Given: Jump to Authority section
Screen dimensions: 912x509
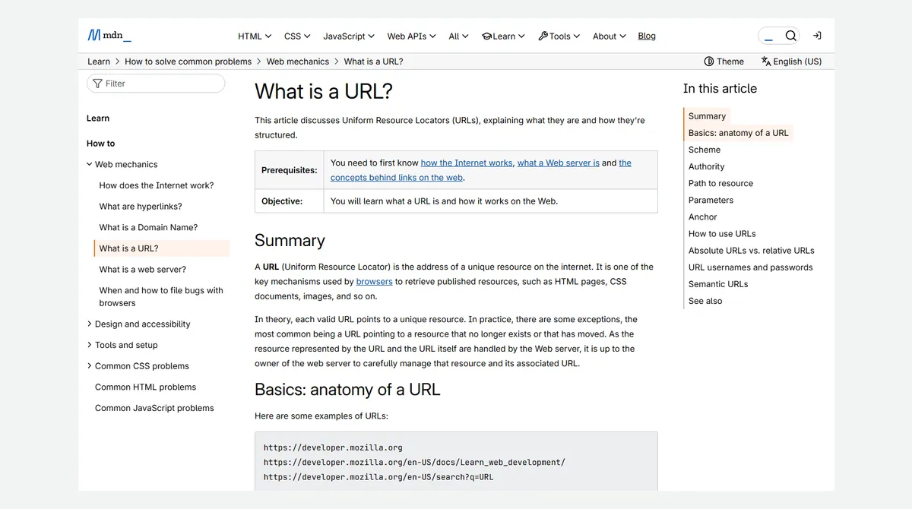Looking at the screenshot, I should [707, 166].
